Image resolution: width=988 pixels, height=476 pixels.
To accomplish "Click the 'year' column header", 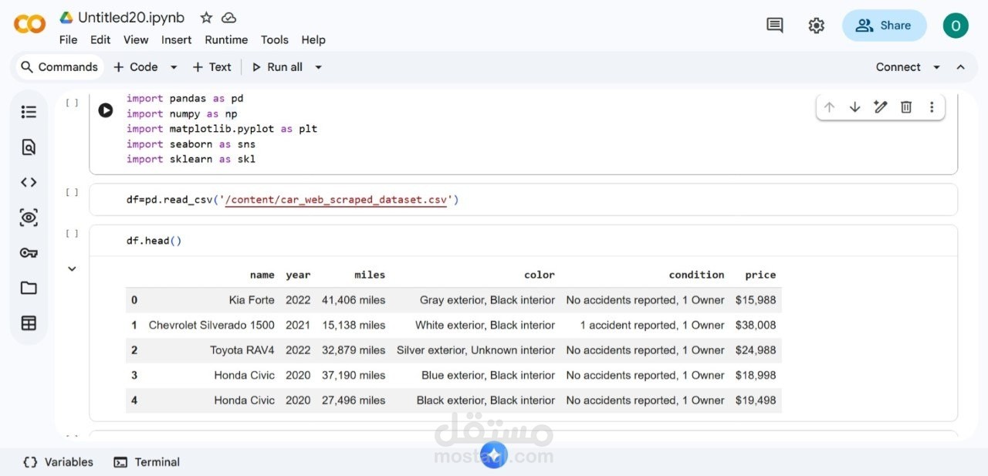I will pos(298,275).
